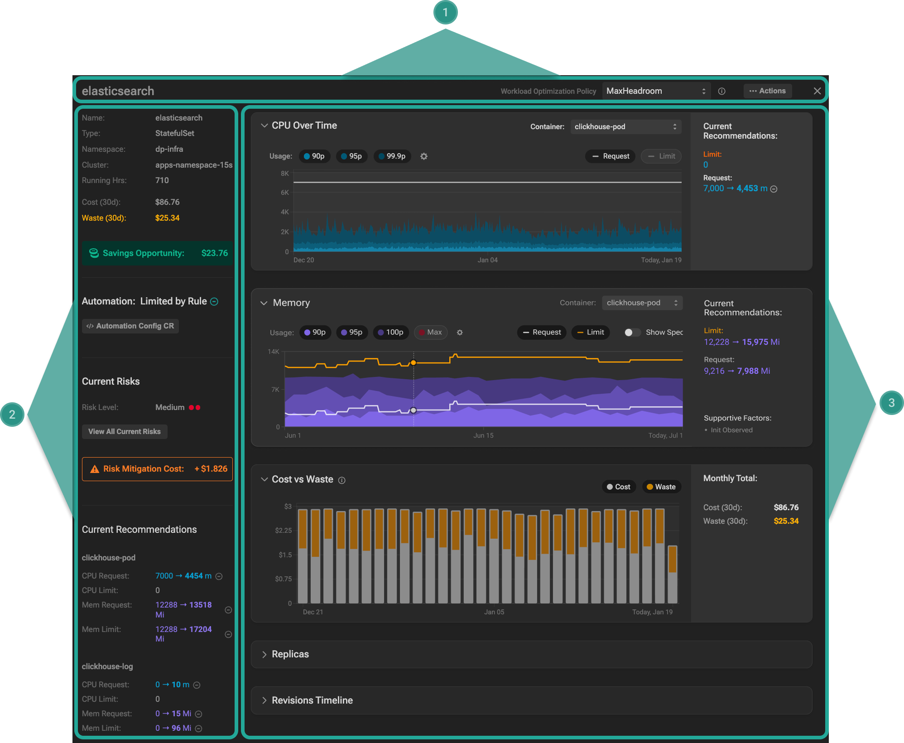This screenshot has width=904, height=743.
Task: Click minus icon beside CPU request 4,453 m
Action: click(774, 189)
